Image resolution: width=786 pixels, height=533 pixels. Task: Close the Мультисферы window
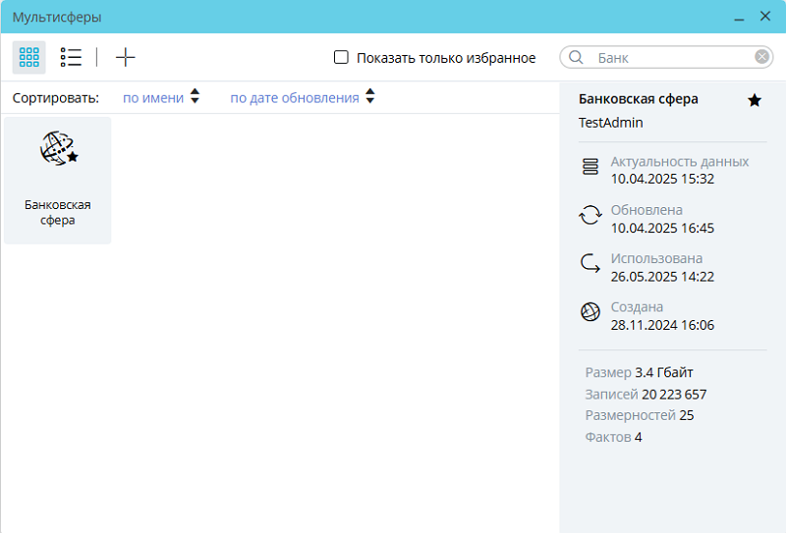[x=765, y=17]
